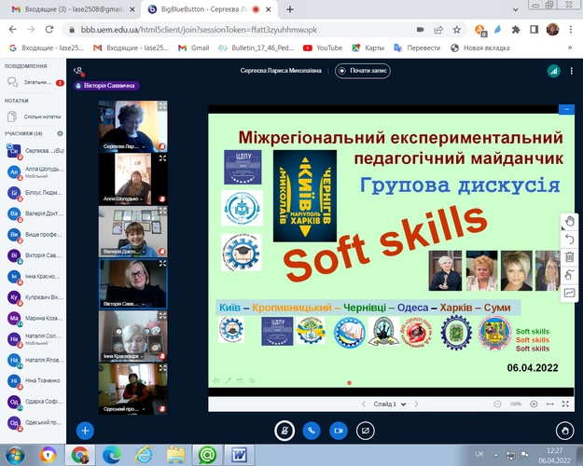Click Почати запис recording button
This screenshot has width=583, height=466.
(368, 70)
